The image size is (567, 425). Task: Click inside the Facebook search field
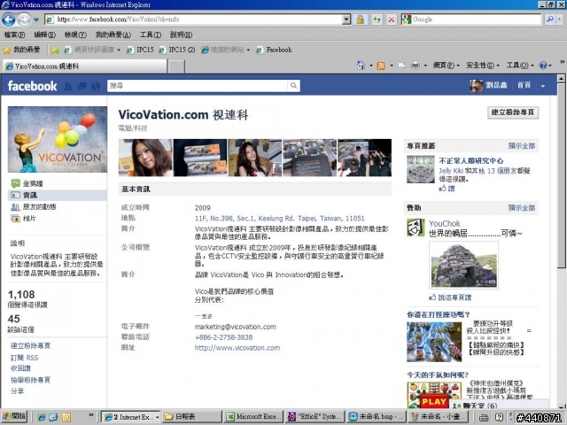[x=198, y=86]
